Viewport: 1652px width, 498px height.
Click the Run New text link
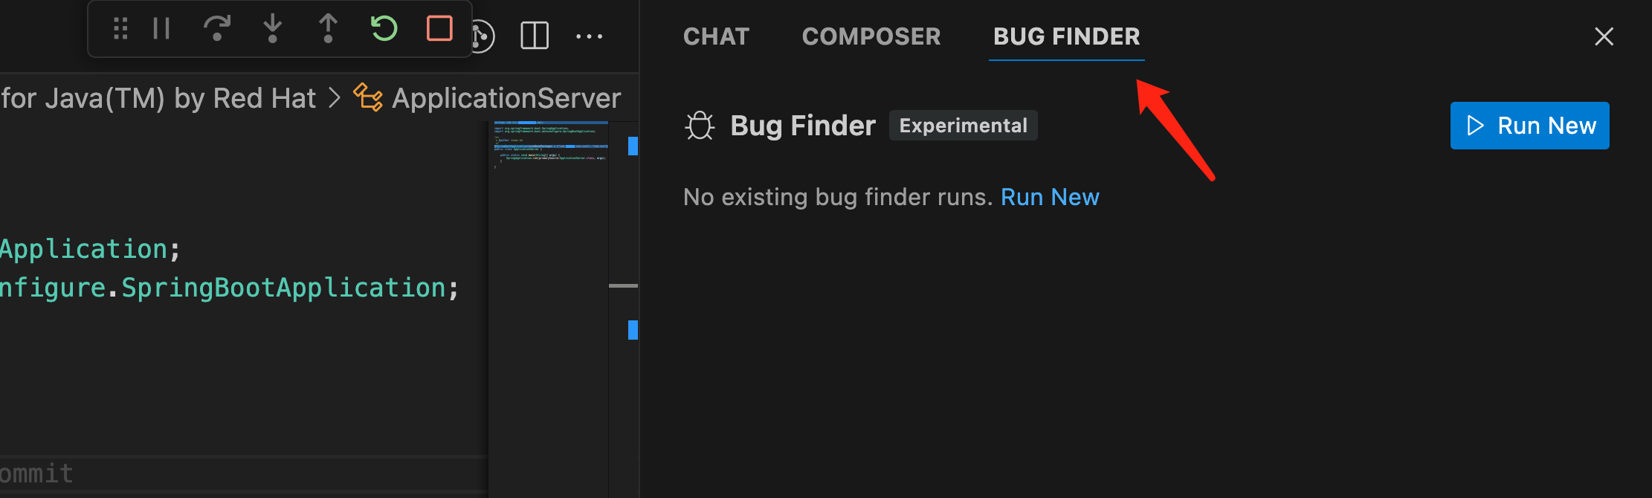[1050, 197]
